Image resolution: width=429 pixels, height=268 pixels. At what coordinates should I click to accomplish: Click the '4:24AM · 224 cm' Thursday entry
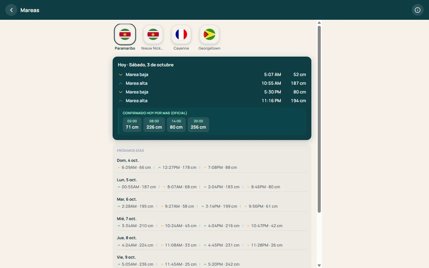[x=135, y=245]
